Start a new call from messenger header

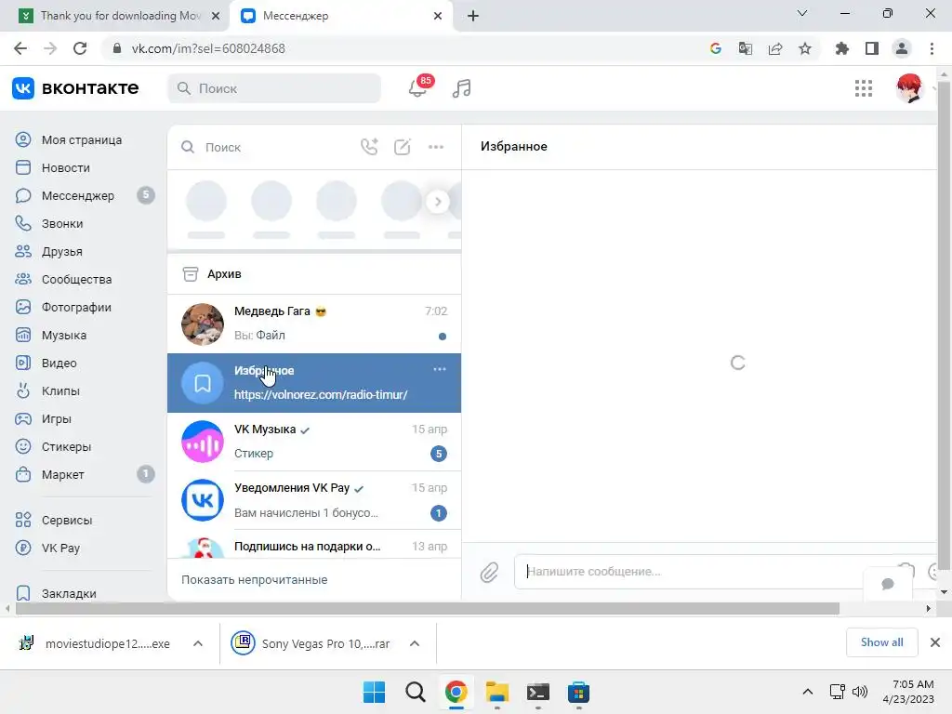(369, 147)
